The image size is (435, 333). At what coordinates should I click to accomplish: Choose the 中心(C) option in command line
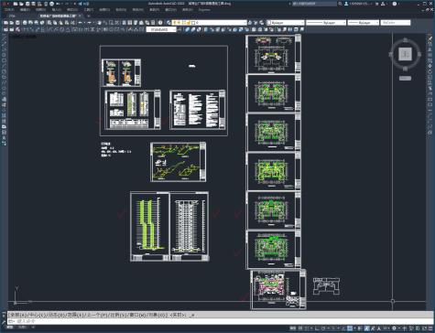point(38,315)
